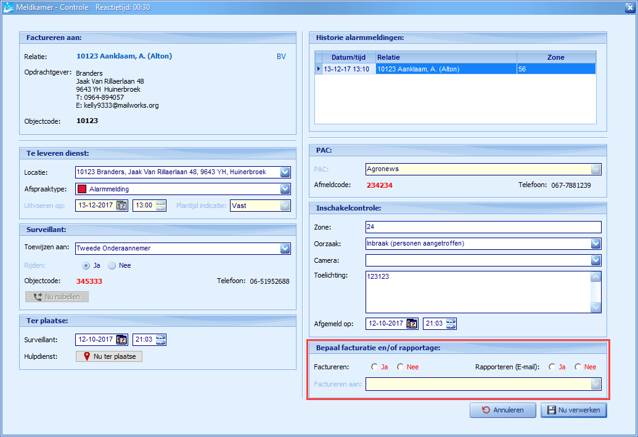
Task: Open relation link 10123 Aanklaam, A. (Alton)
Action: (124, 56)
